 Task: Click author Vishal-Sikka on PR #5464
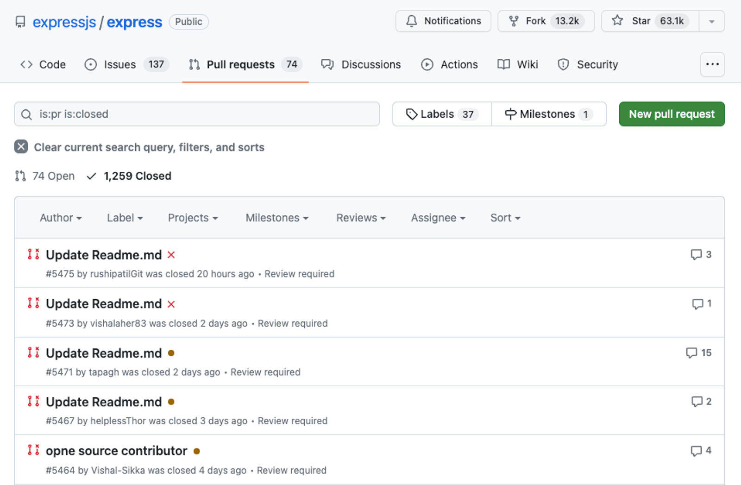tap(118, 470)
